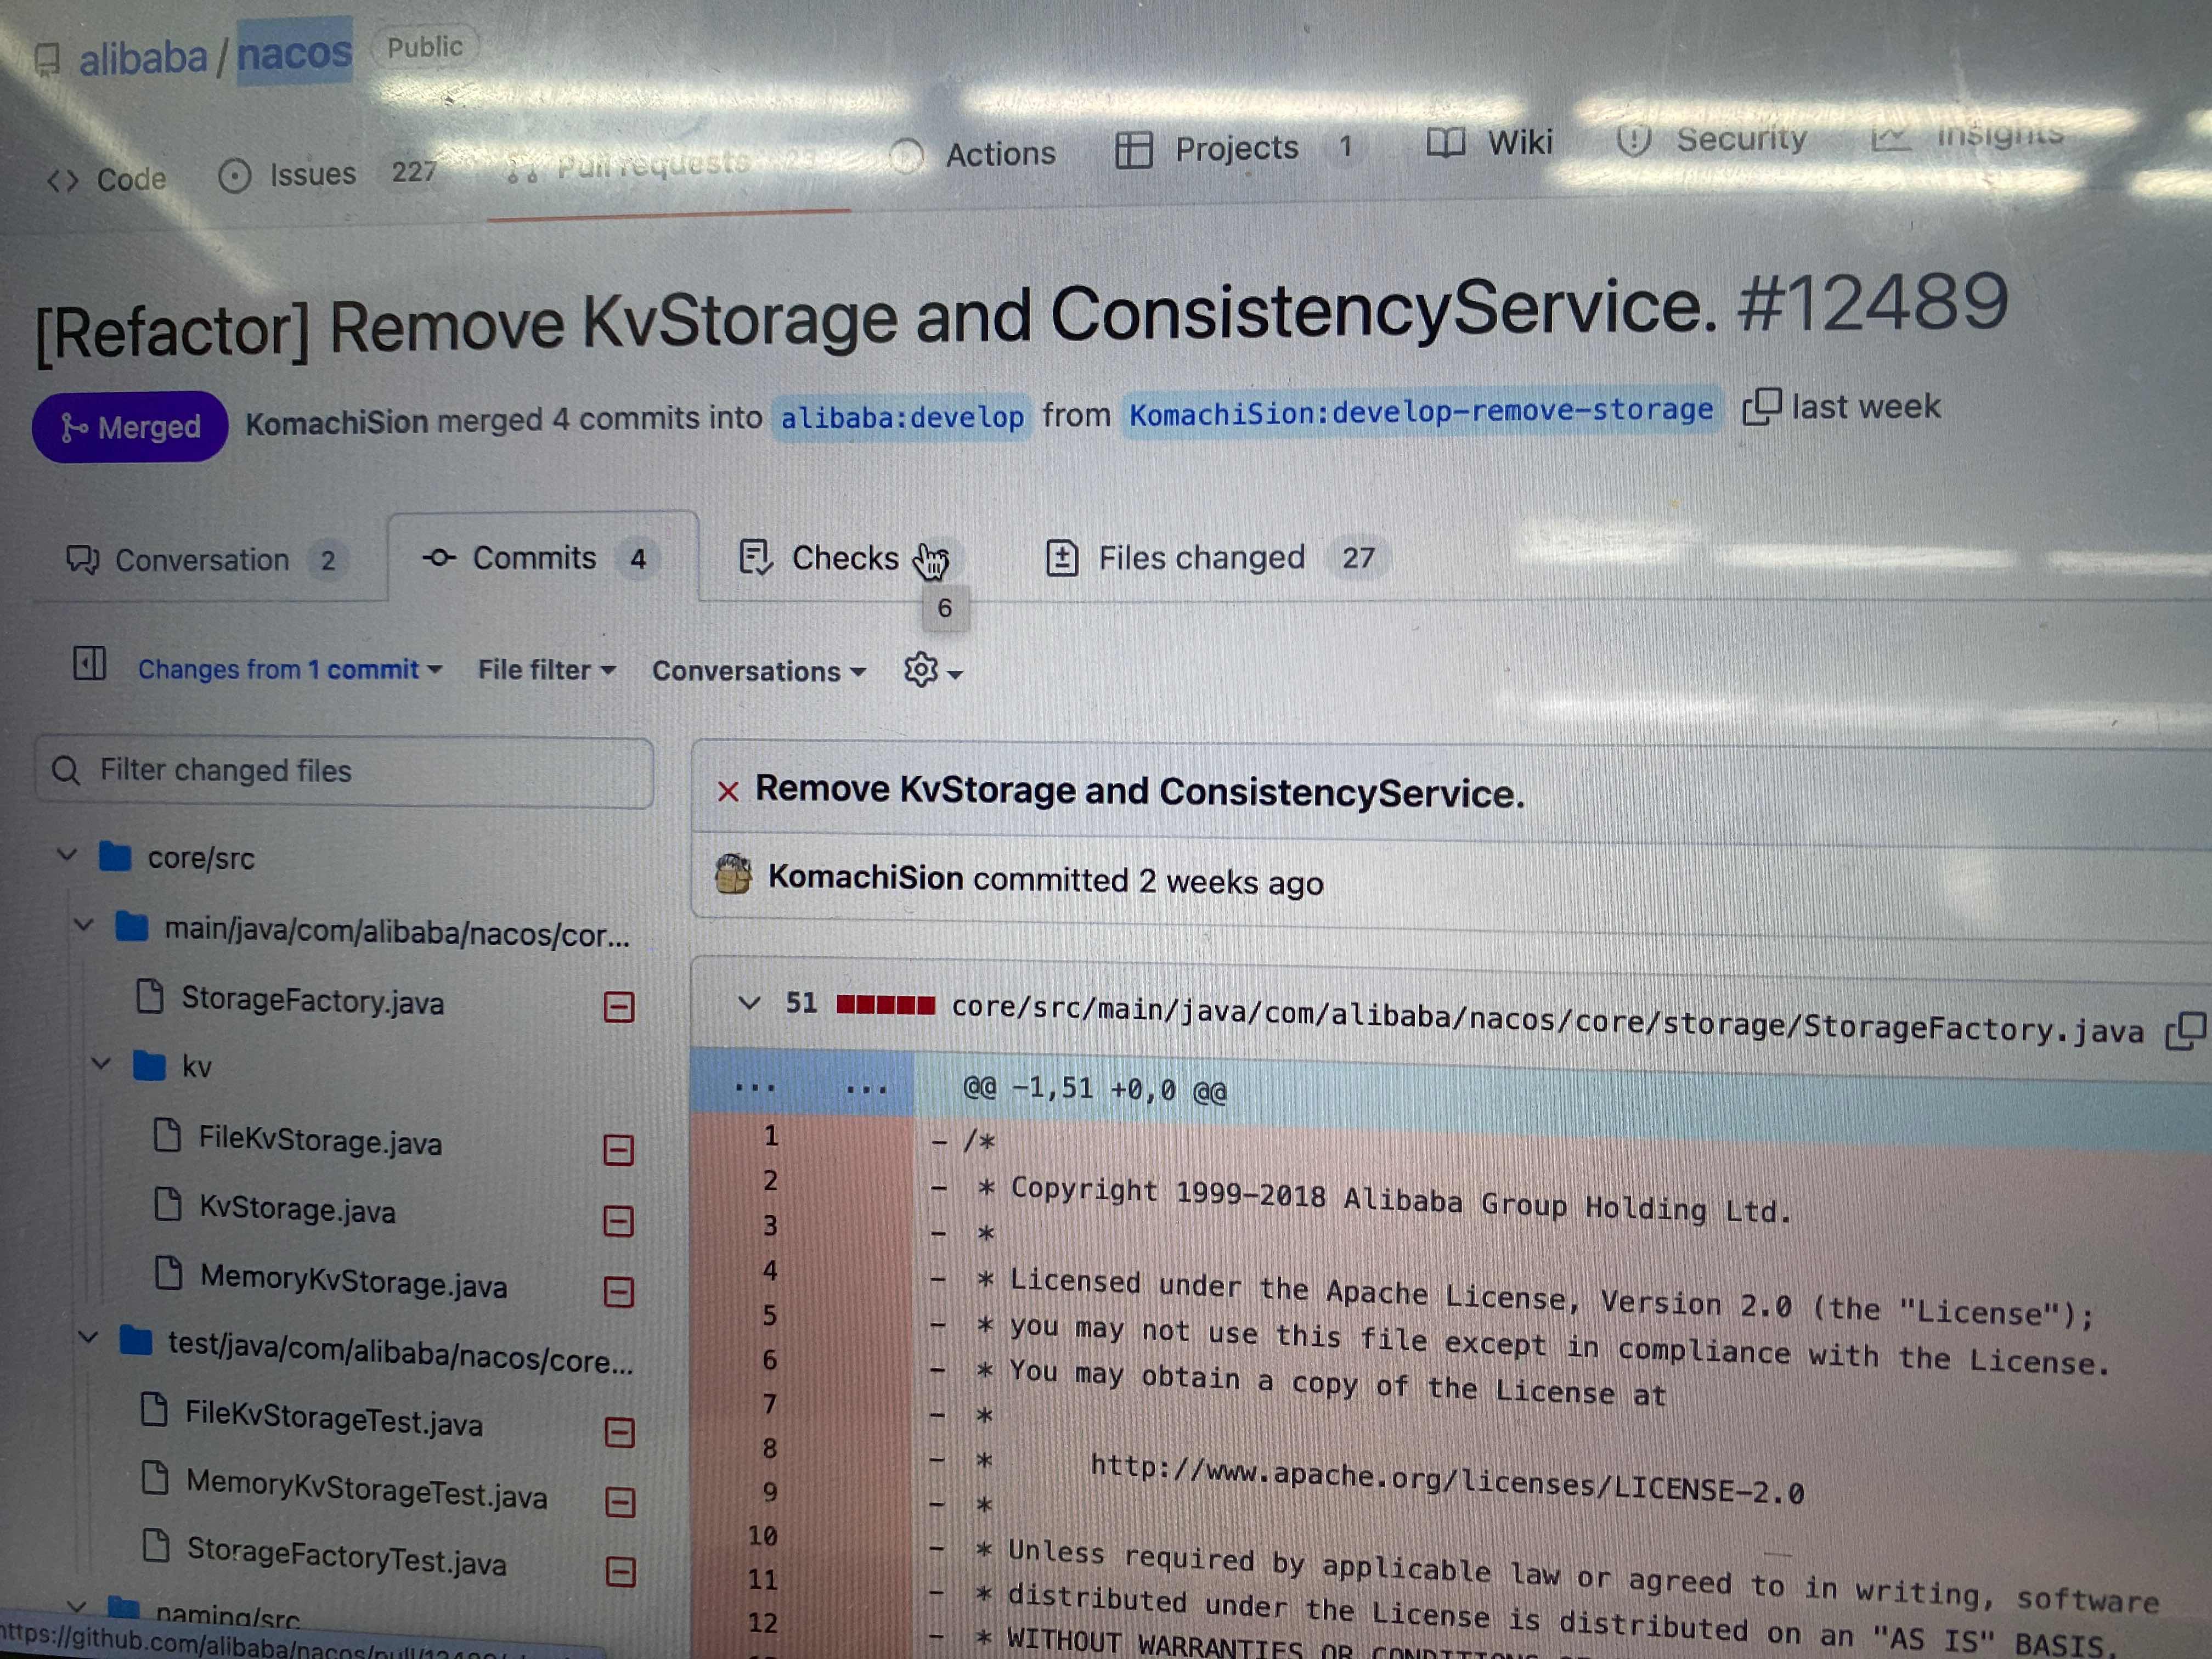Click removed-file icon next to FileKvStorageTest.java
The width and height of the screenshot is (2212, 1659).
pyautogui.click(x=620, y=1433)
